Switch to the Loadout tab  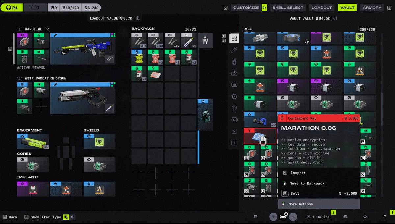point(322,7)
